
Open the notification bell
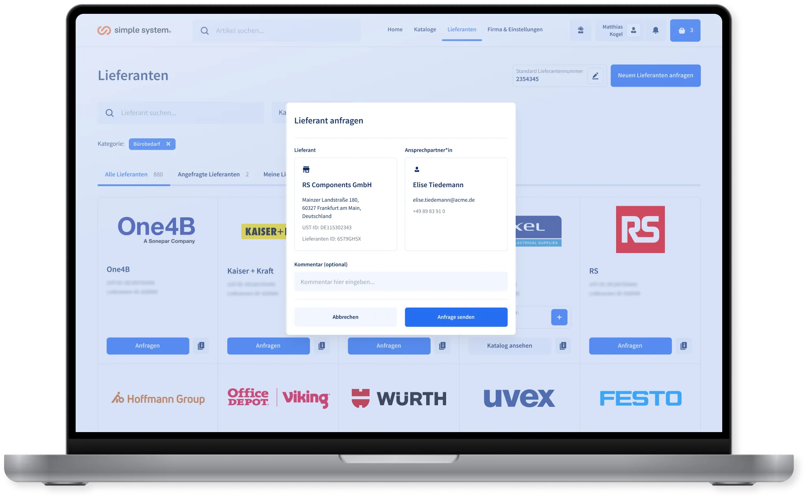coord(656,30)
